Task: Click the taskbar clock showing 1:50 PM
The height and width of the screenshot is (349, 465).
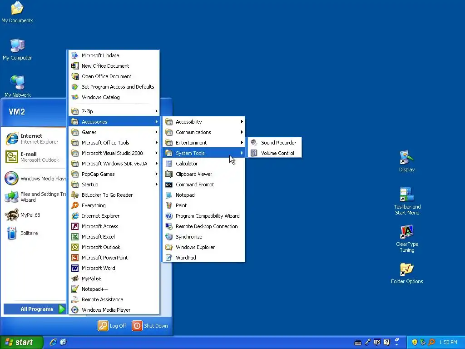Action: pos(448,342)
